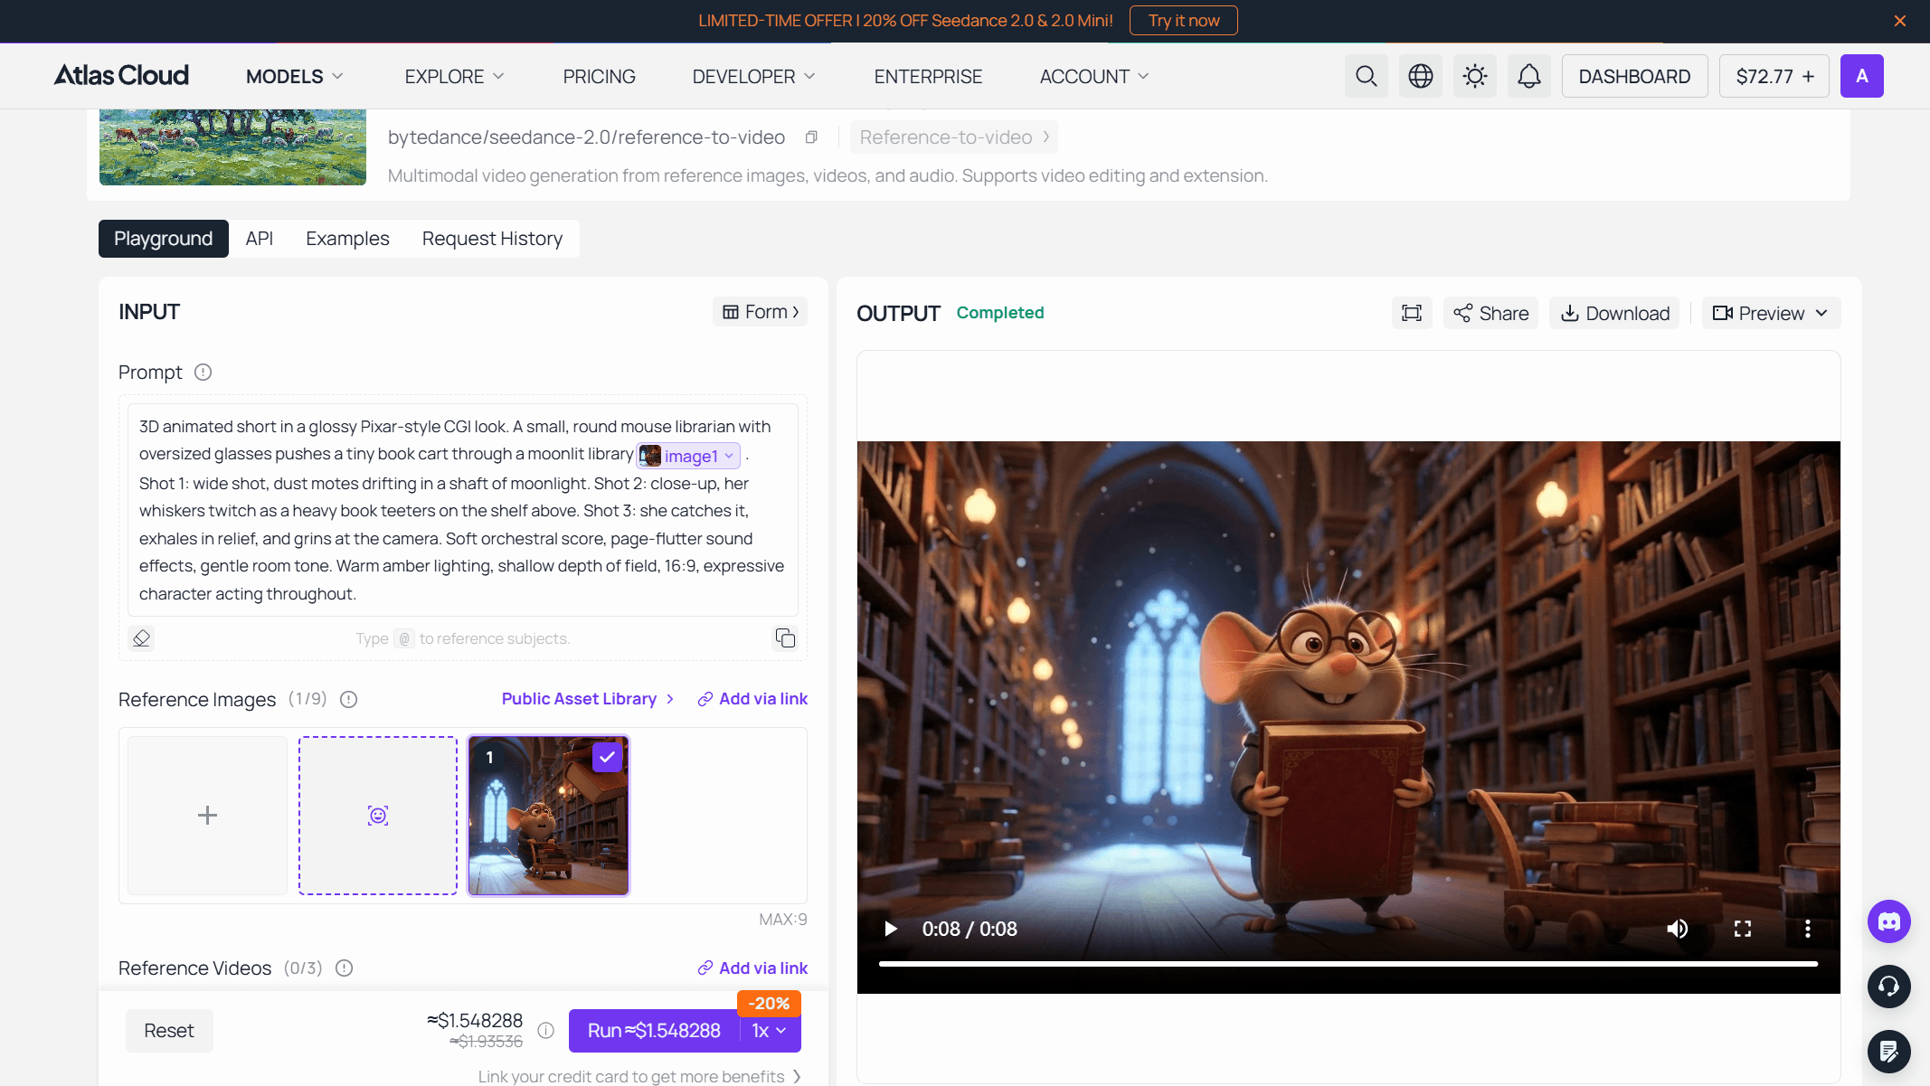The width and height of the screenshot is (1930, 1086).
Task: Uncheck the selected reference image checkbox
Action: tap(607, 758)
